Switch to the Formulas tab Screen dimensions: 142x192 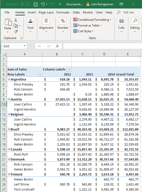point(63,12)
